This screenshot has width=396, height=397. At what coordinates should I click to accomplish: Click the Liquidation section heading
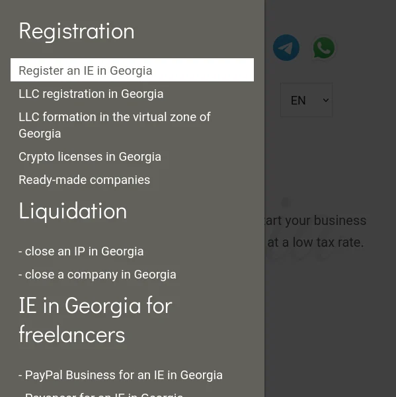(73, 212)
